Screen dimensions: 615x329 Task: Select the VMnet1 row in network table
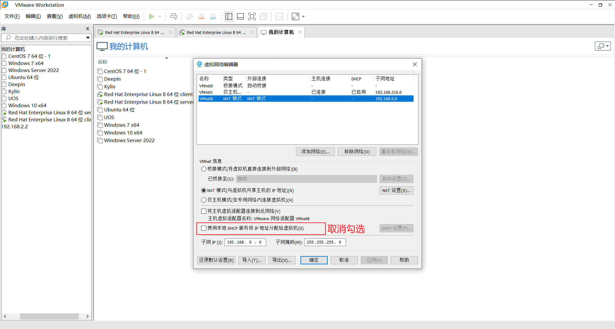click(x=306, y=92)
